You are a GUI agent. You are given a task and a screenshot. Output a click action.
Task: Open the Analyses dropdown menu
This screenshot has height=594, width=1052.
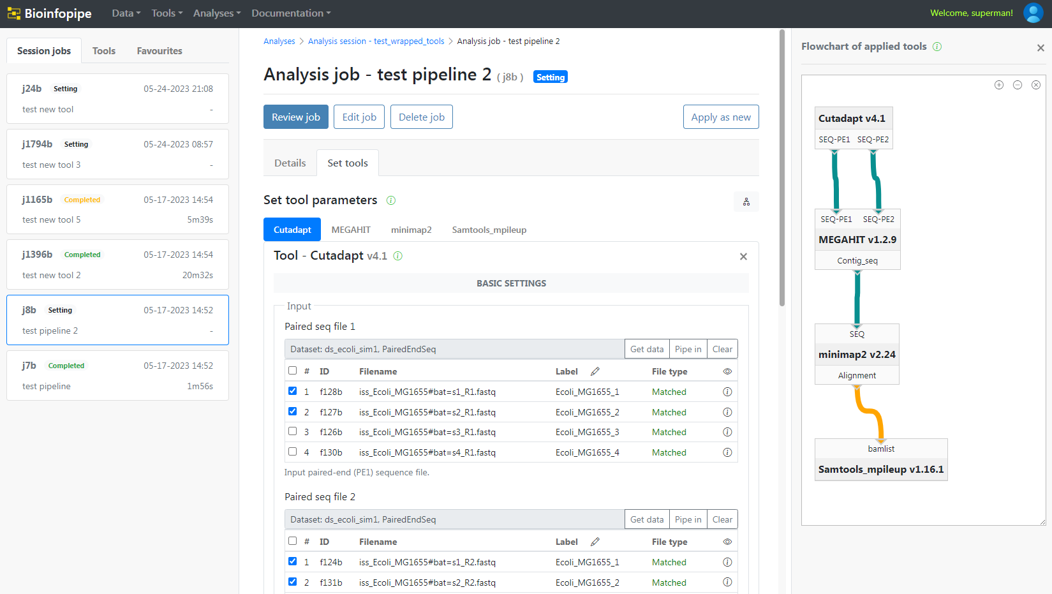coord(217,13)
